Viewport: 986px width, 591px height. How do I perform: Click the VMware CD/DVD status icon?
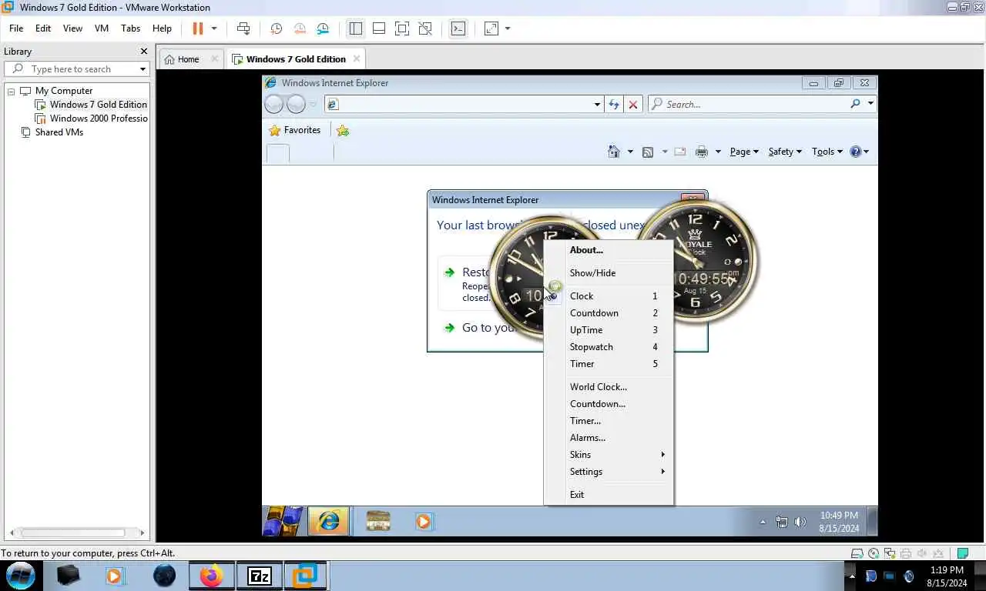coord(873,553)
